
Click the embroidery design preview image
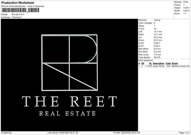(69, 75)
